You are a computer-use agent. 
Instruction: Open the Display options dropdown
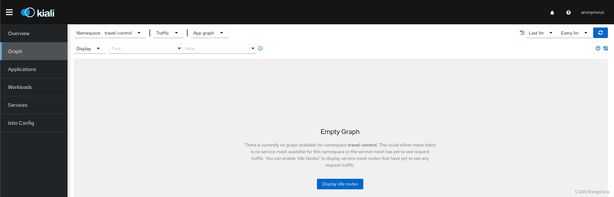pos(90,49)
